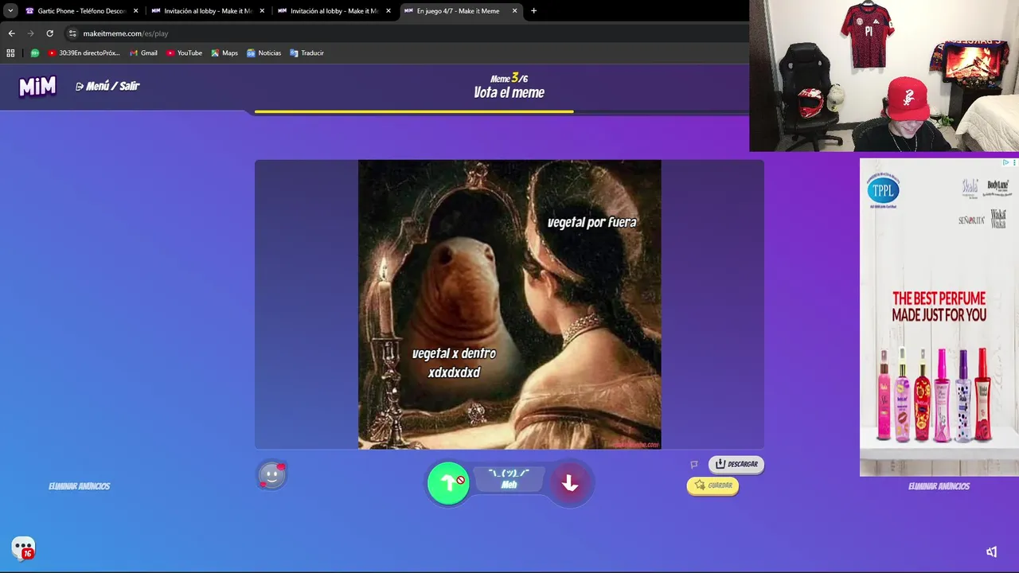Open Menú / Salir

[x=107, y=86]
